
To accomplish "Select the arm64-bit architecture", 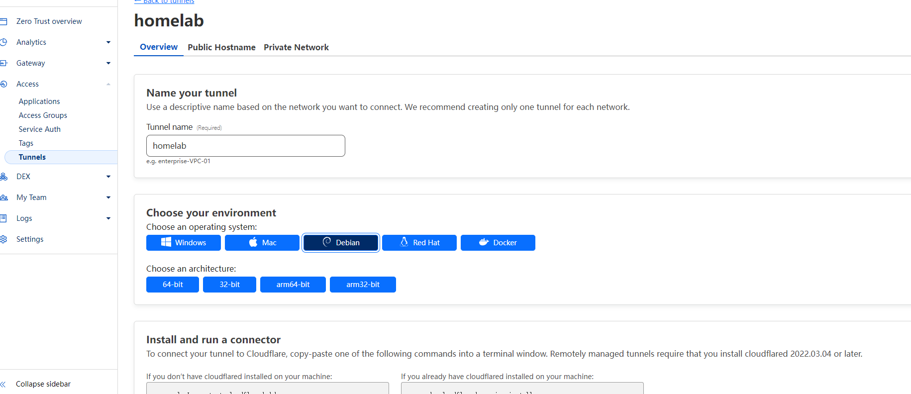I will pyautogui.click(x=293, y=285).
